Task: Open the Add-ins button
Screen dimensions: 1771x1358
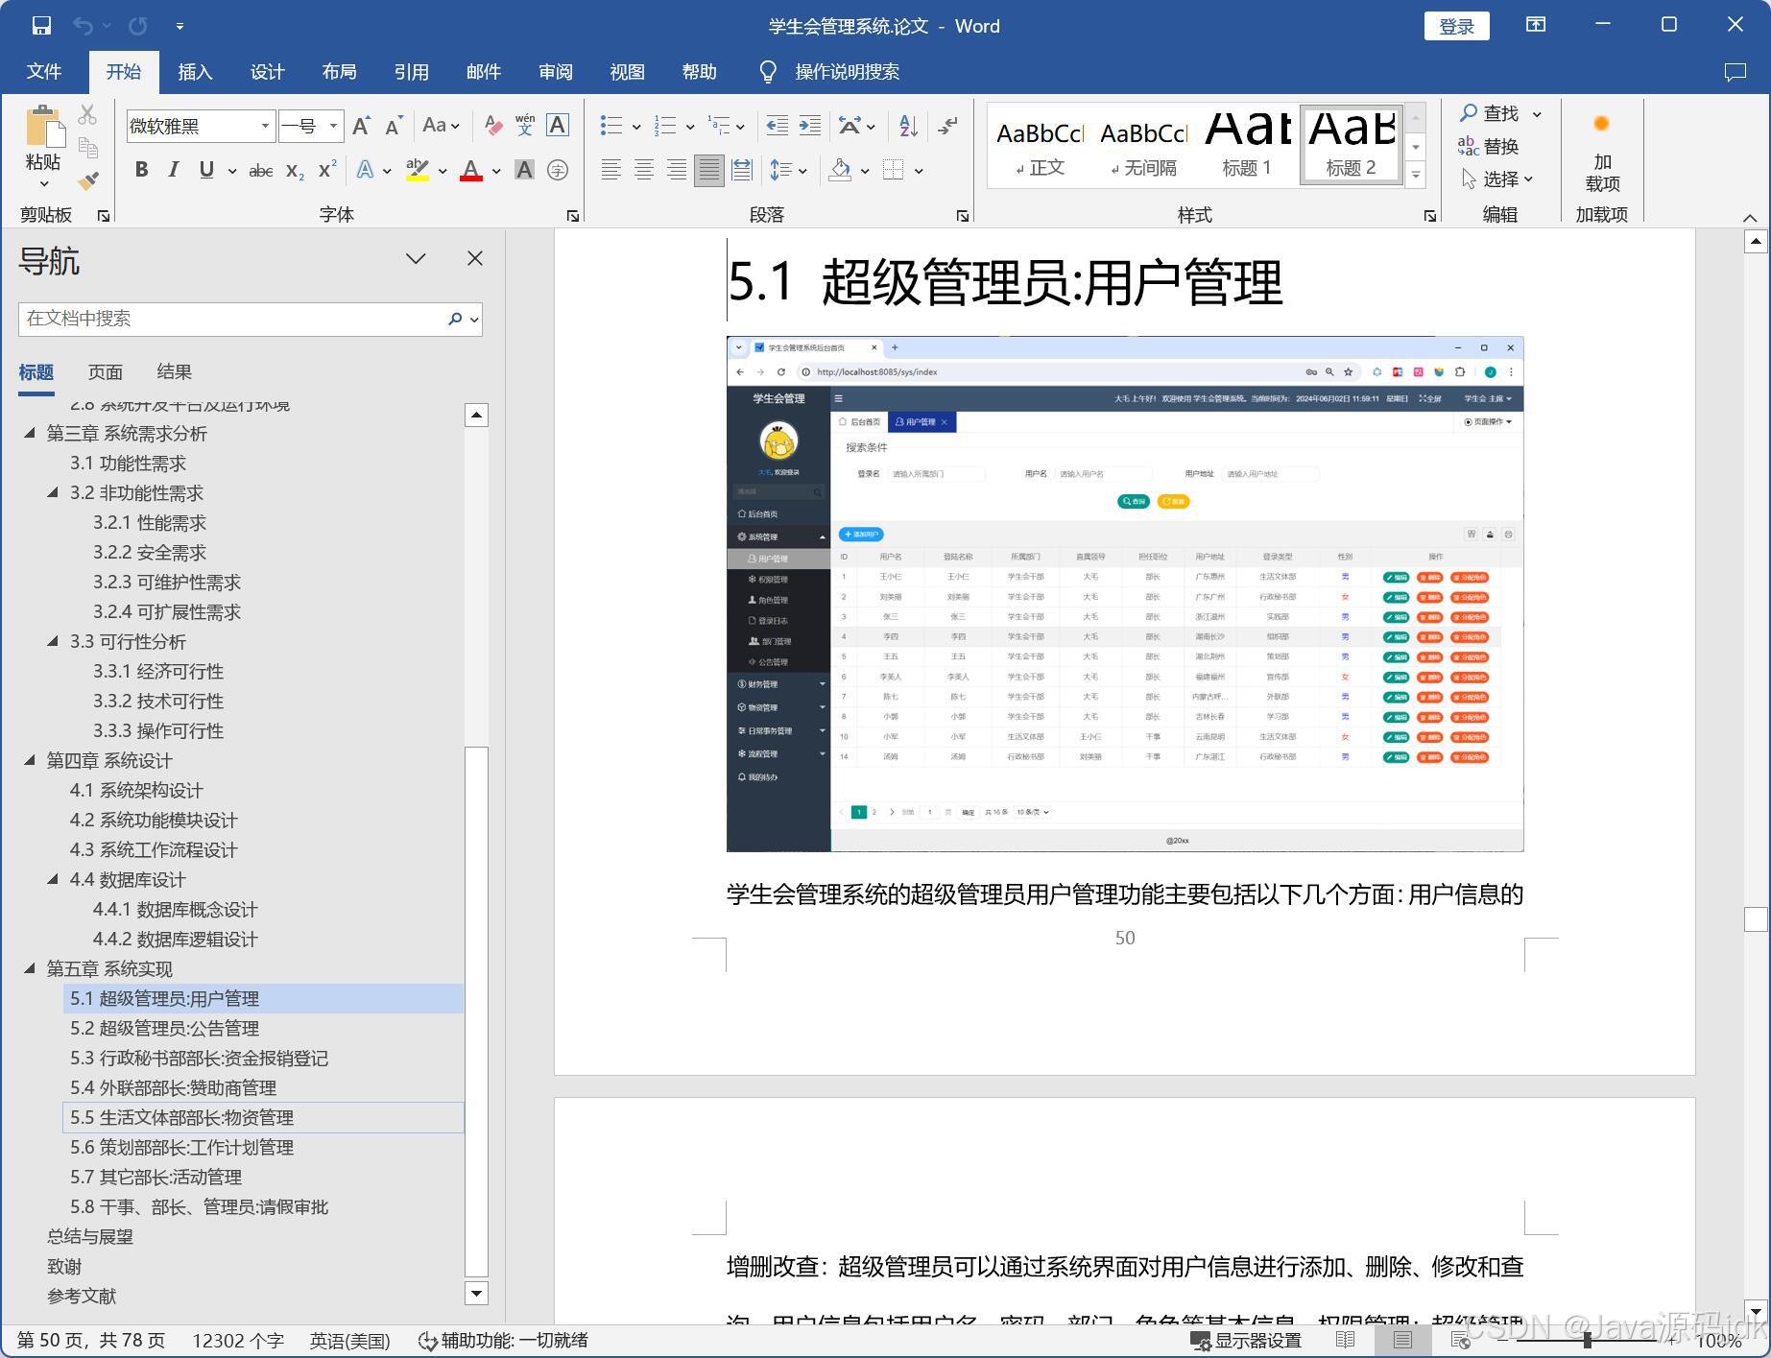Action: pos(1601,152)
